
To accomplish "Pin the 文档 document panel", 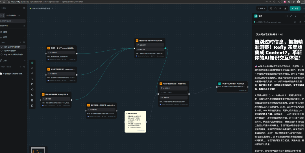I will (x=295, y=16).
